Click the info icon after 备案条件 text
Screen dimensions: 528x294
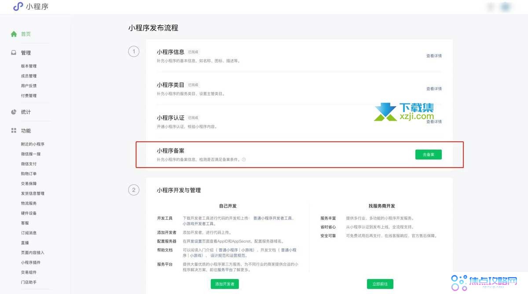[x=243, y=159]
